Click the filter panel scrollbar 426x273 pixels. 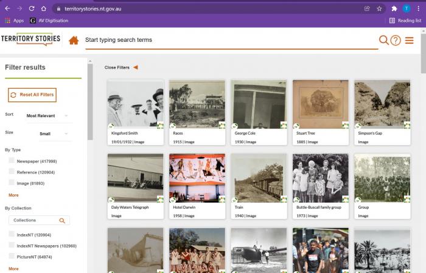click(90, 101)
